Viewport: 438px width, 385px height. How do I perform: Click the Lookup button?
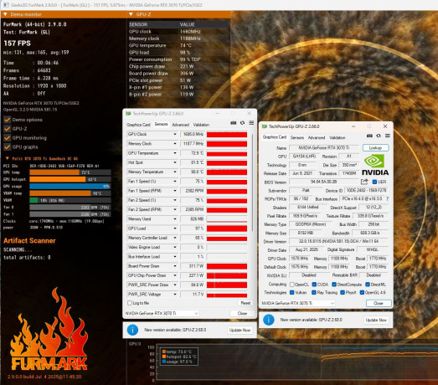pos(375,147)
